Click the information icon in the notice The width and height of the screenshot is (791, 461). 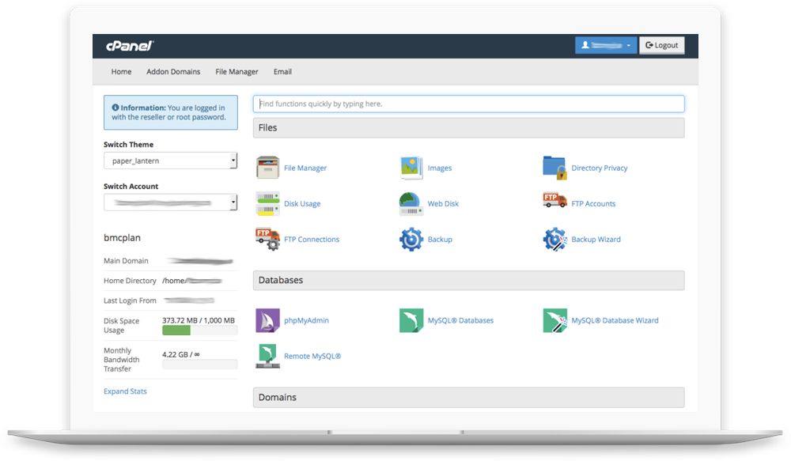[x=115, y=108]
